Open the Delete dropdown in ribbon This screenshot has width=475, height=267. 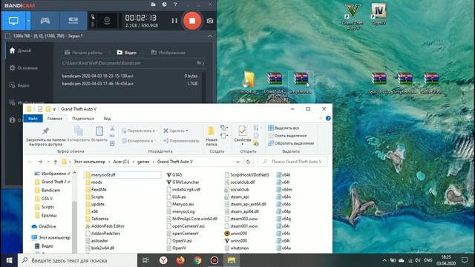point(176,131)
